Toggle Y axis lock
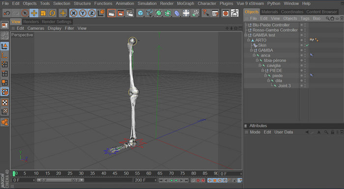The width and height of the screenshot is (344, 189). click(83, 13)
